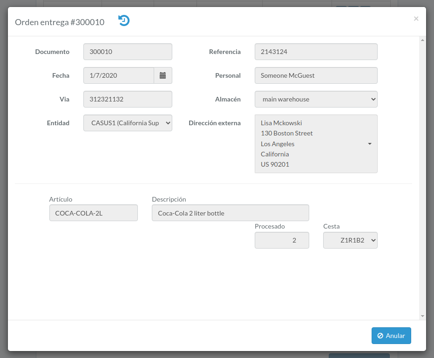Open the Entidad CASUS1 dropdown
Image resolution: width=434 pixels, height=358 pixels.
(128, 123)
